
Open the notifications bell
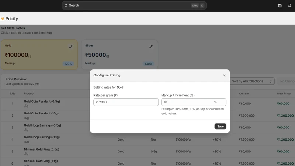pyautogui.click(x=289, y=6)
